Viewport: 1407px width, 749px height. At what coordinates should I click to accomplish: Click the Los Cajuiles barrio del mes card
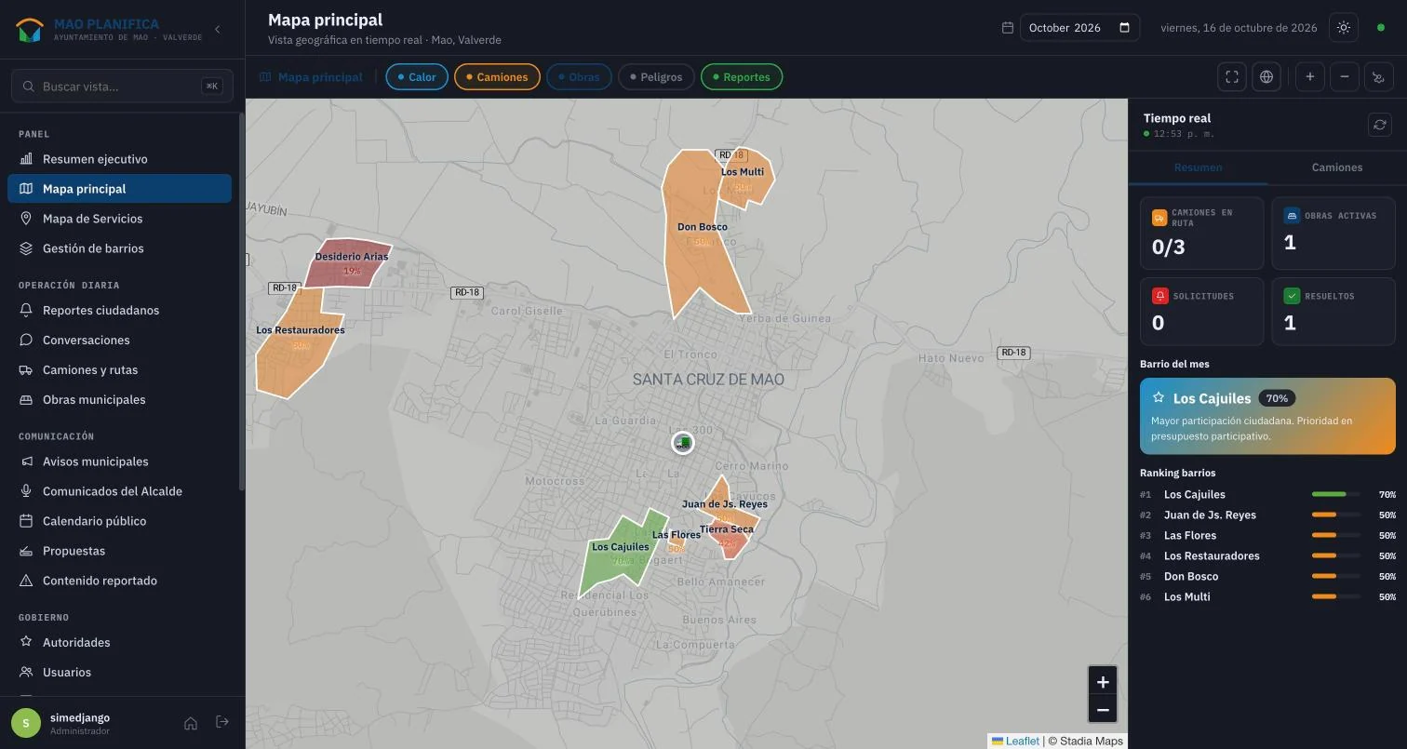tap(1267, 416)
